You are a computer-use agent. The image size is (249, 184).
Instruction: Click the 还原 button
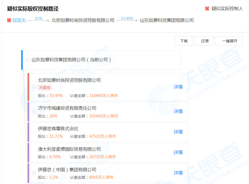pyautogui.click(x=204, y=41)
